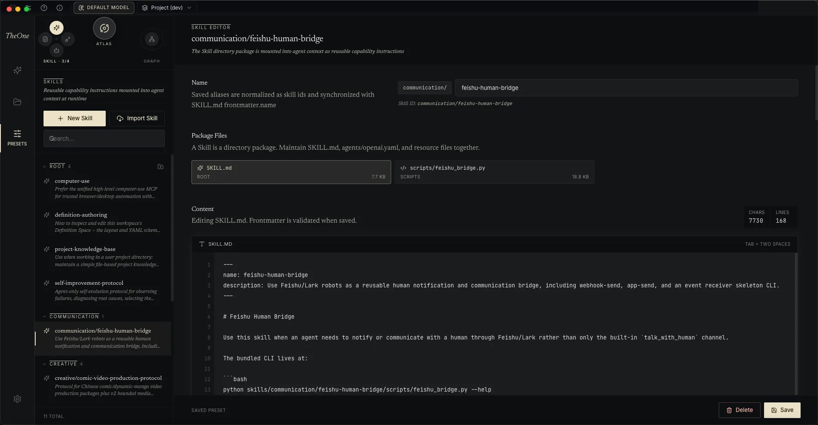The image size is (818, 425).
Task: Select the definition-authoring skill
Action: click(x=103, y=222)
